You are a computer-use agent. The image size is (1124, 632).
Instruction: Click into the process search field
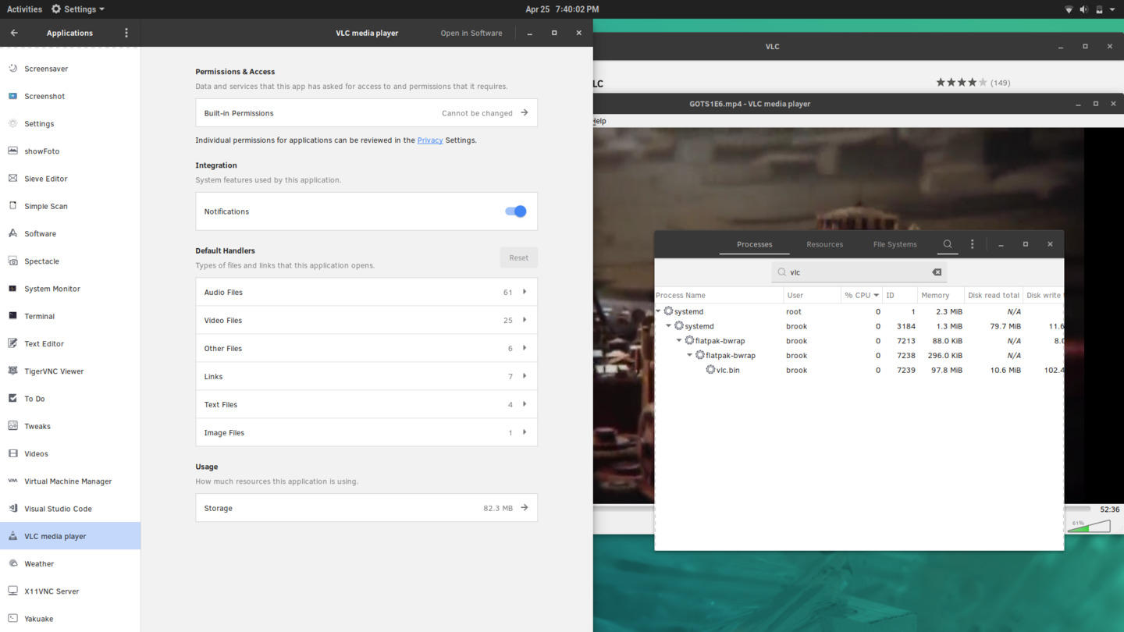(859, 272)
